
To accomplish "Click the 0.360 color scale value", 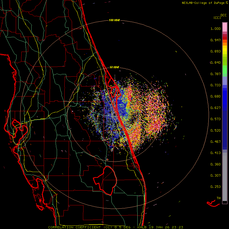I will [216, 164].
